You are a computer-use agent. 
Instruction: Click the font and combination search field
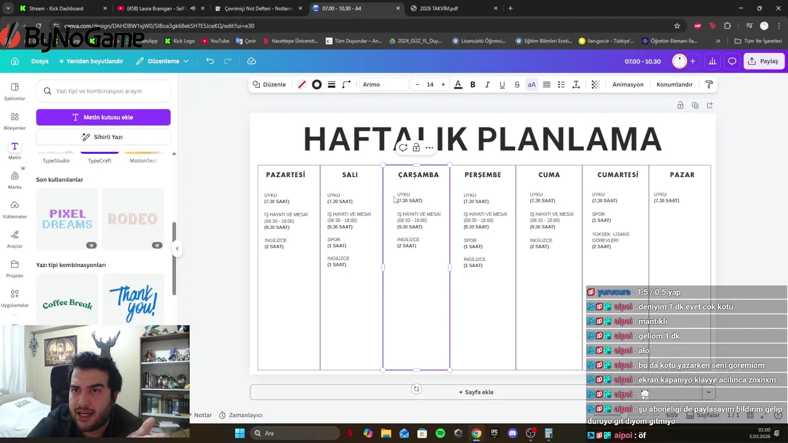coord(103,91)
